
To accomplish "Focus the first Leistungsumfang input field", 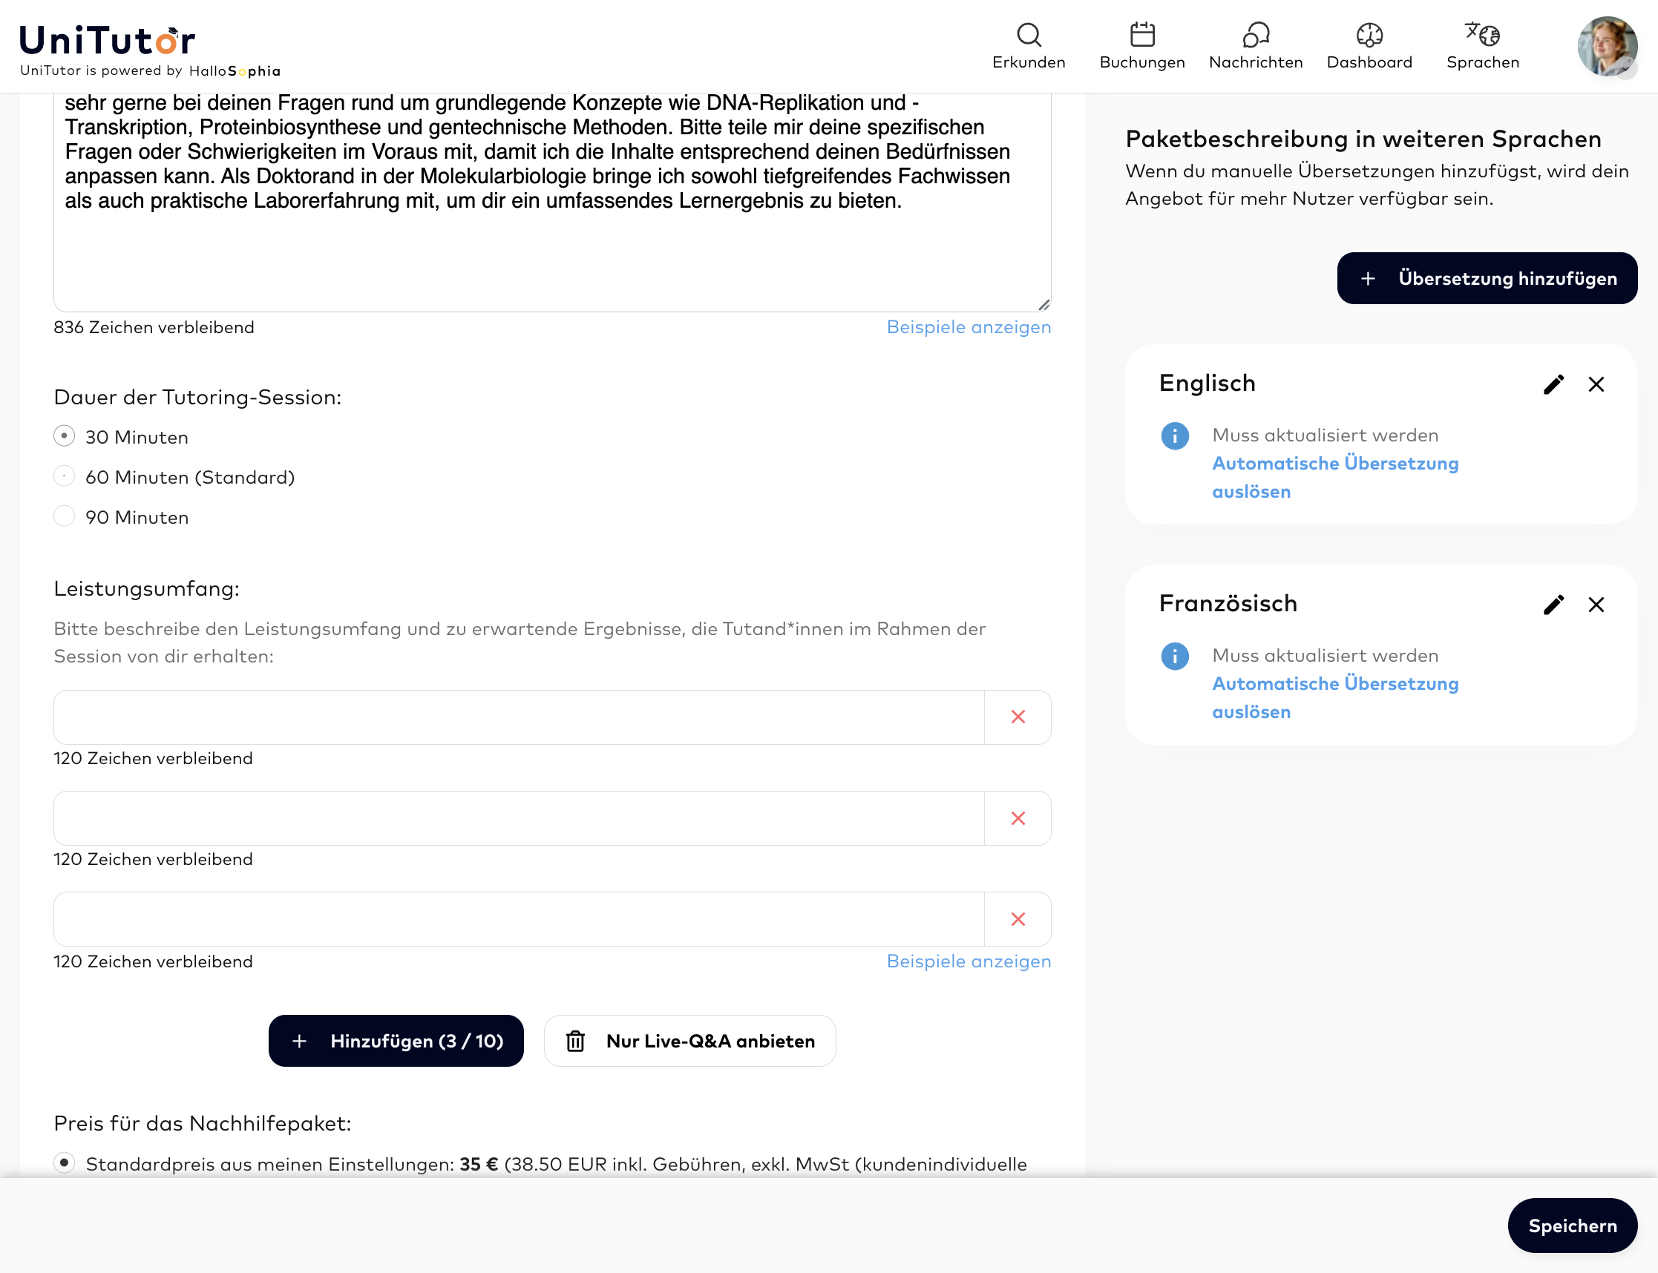I will point(519,717).
